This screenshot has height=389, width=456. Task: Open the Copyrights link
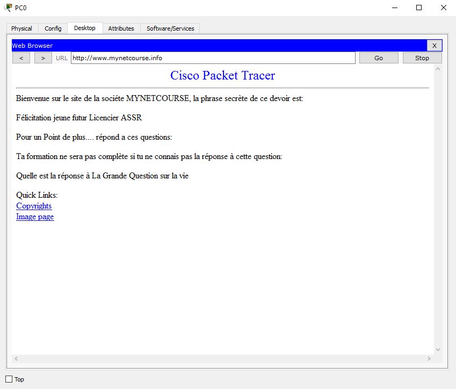34,206
